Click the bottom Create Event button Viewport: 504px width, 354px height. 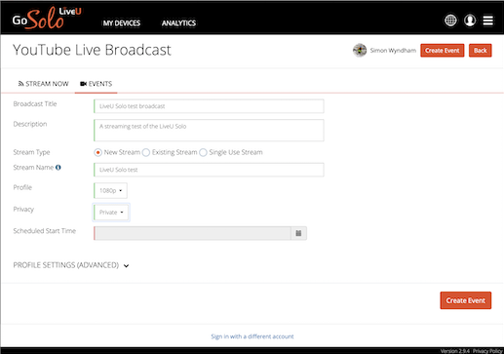pyautogui.click(x=465, y=300)
